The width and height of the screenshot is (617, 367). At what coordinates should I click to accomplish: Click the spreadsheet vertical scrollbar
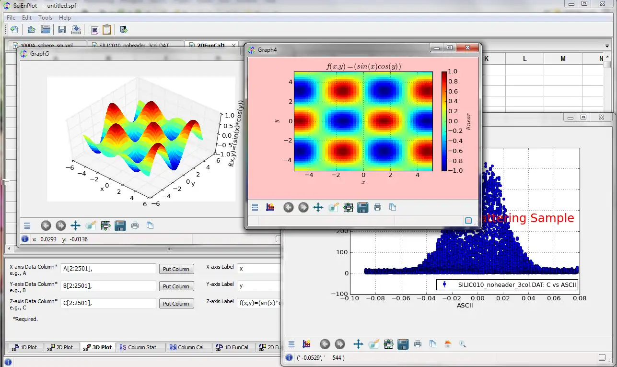(607, 82)
